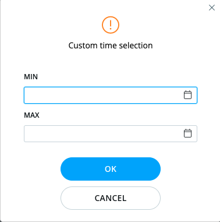Click the MIN field label
The height and width of the screenshot is (222, 220).
click(31, 77)
